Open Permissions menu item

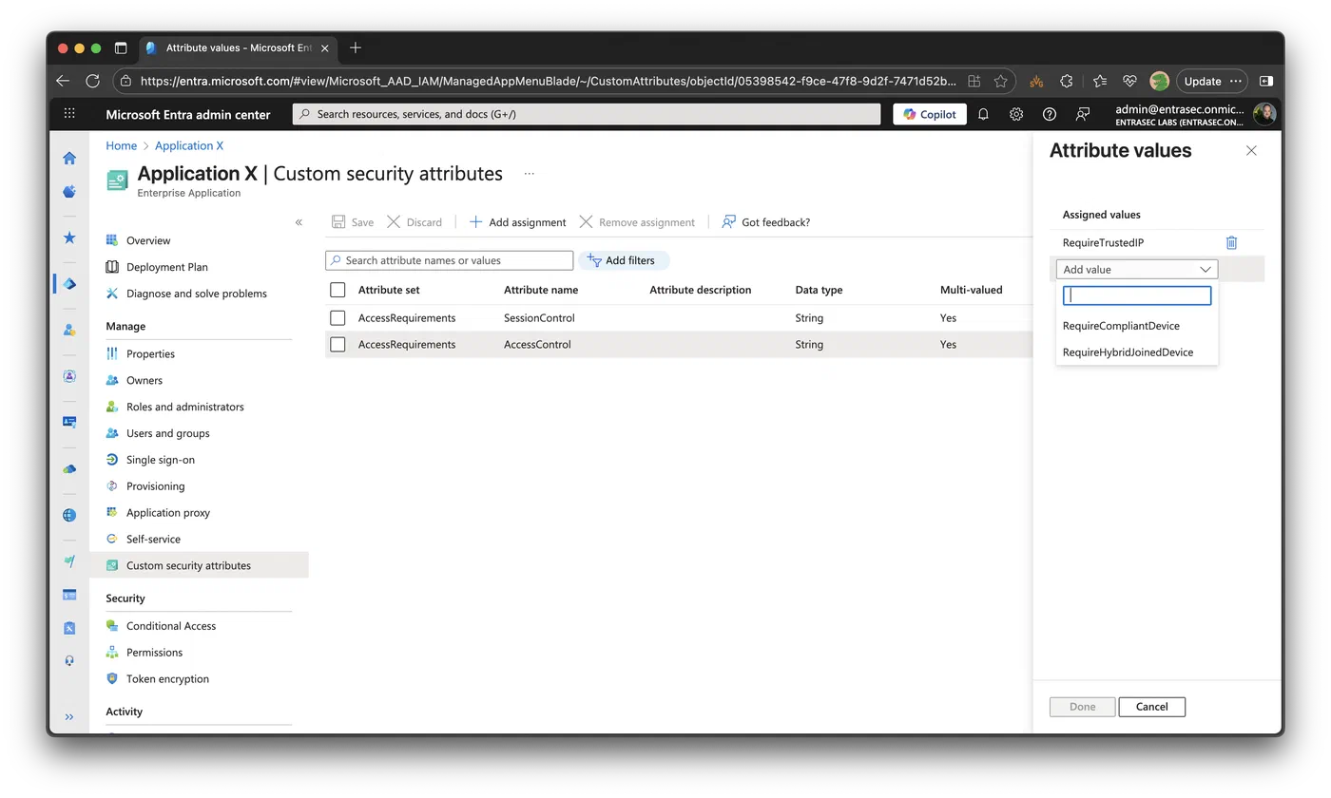[154, 653]
